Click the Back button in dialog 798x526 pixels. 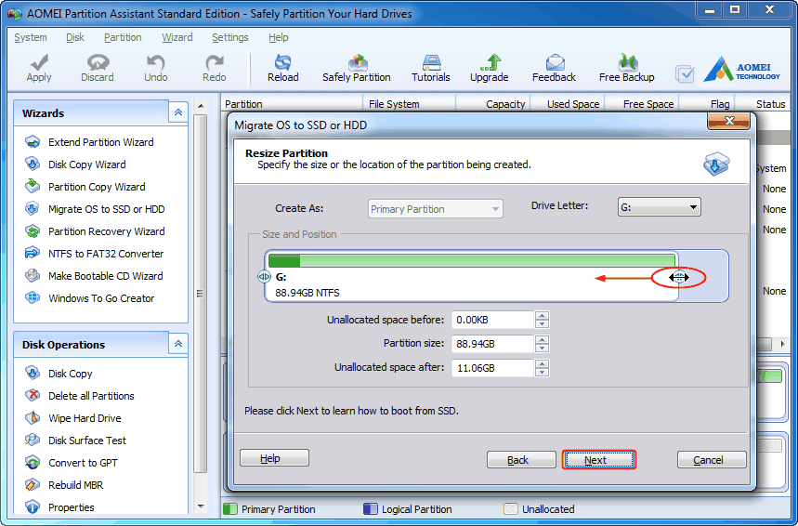[x=521, y=460]
